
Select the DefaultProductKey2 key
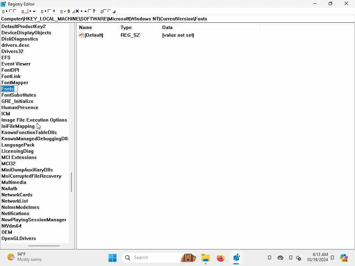click(x=24, y=26)
